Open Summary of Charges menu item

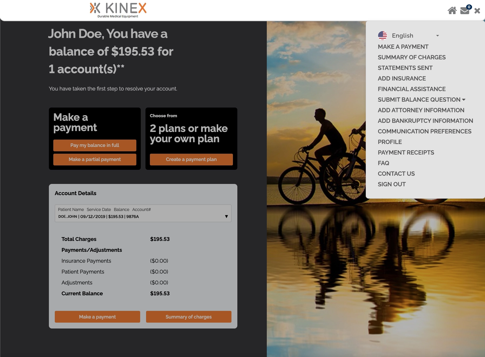click(x=412, y=57)
